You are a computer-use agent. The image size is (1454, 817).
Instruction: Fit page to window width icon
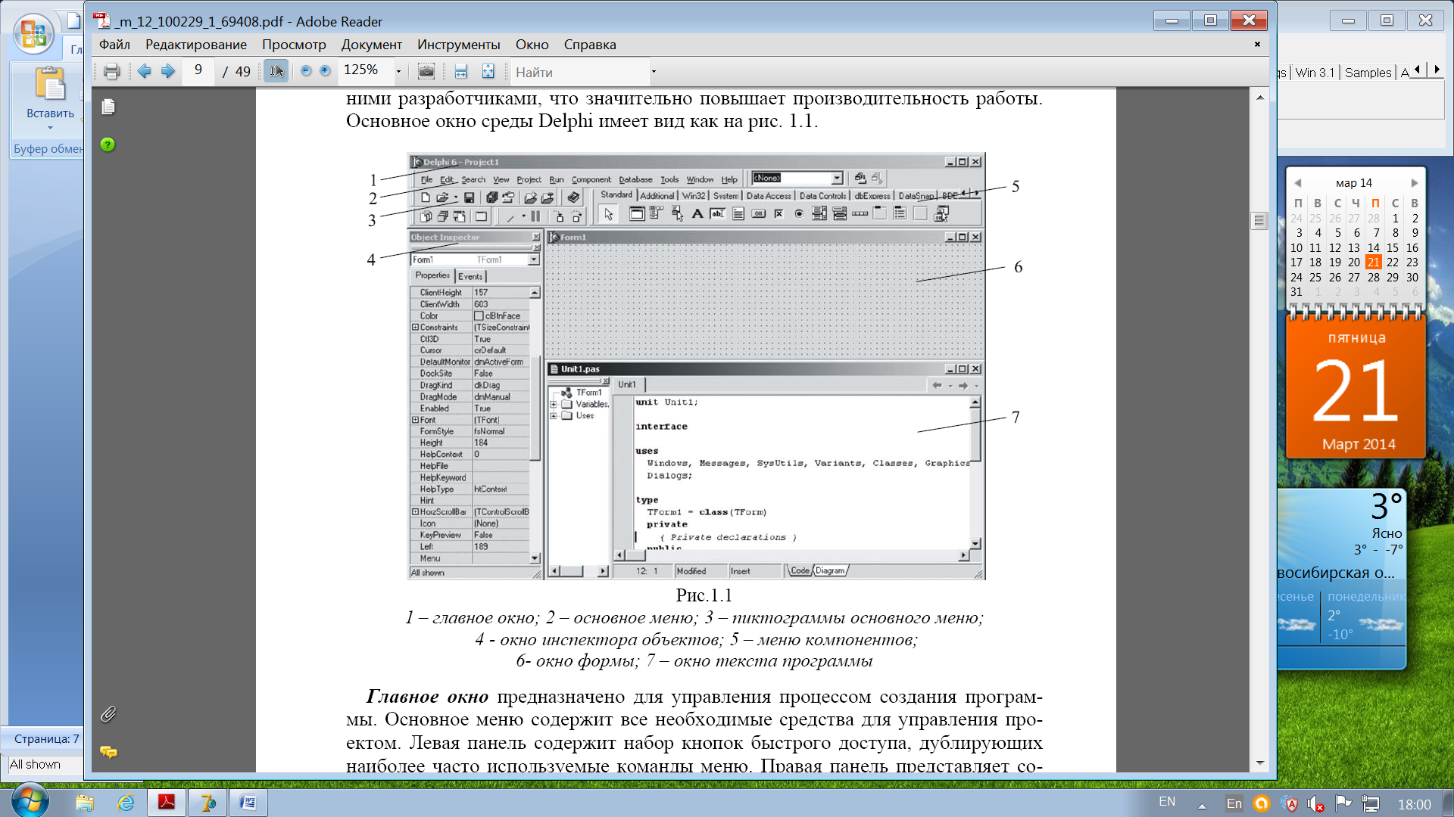[460, 71]
